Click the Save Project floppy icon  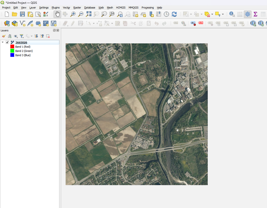[22, 14]
